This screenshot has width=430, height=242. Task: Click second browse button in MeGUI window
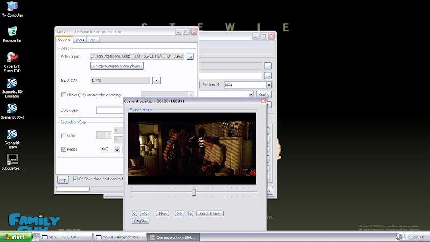tap(268, 75)
